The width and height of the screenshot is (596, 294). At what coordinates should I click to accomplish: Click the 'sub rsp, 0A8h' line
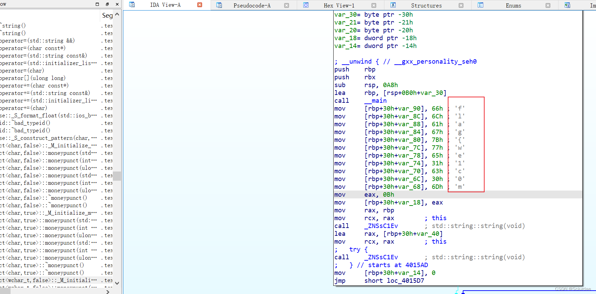[366, 85]
